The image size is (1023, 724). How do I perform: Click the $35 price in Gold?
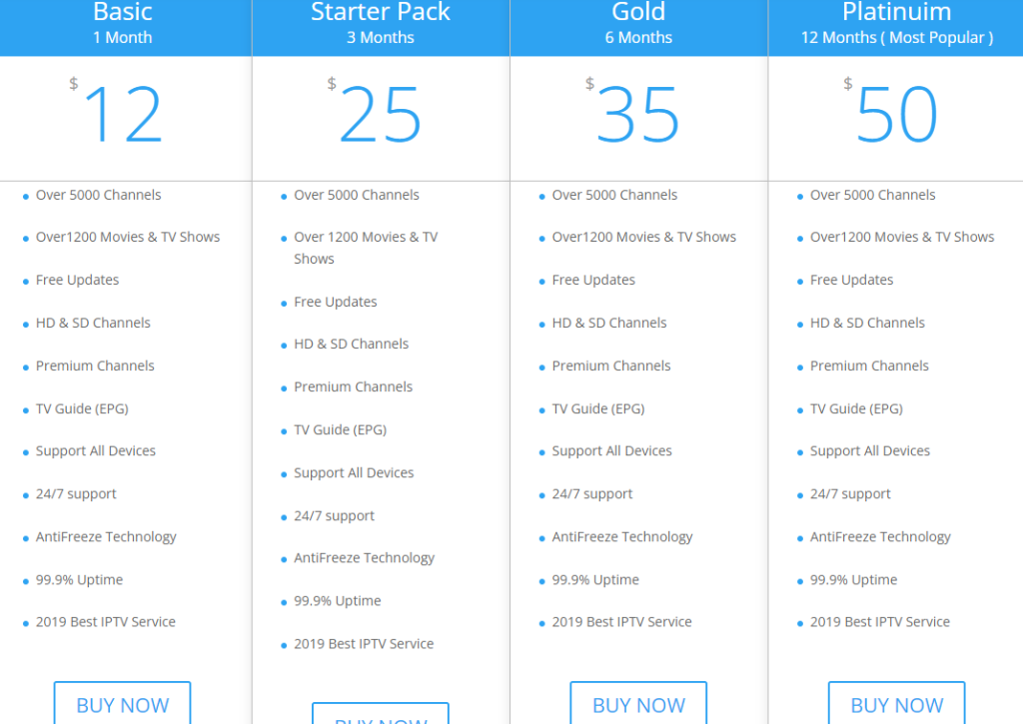637,115
